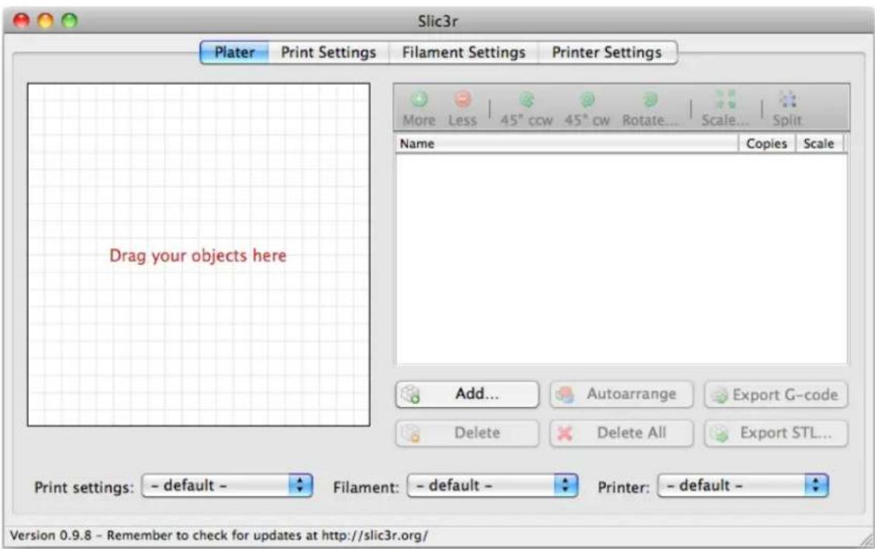Click the Delete button
875x549 pixels.
point(468,433)
